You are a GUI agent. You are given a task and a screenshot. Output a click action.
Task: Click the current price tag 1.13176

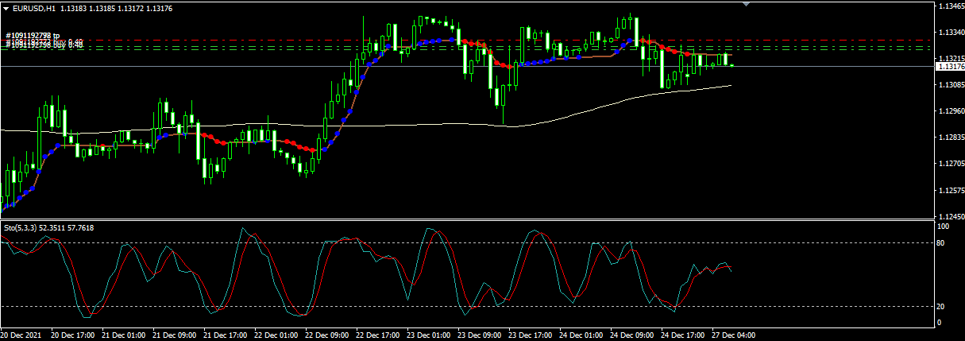point(950,67)
